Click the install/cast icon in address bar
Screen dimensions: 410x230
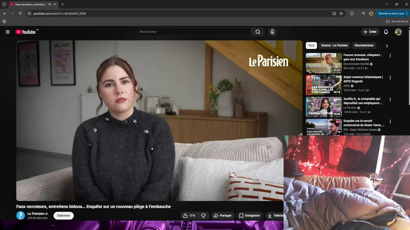[x=334, y=13]
